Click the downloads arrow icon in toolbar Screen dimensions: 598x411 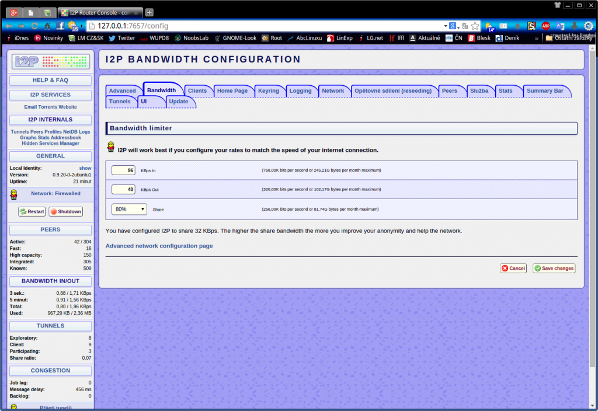pos(575,26)
